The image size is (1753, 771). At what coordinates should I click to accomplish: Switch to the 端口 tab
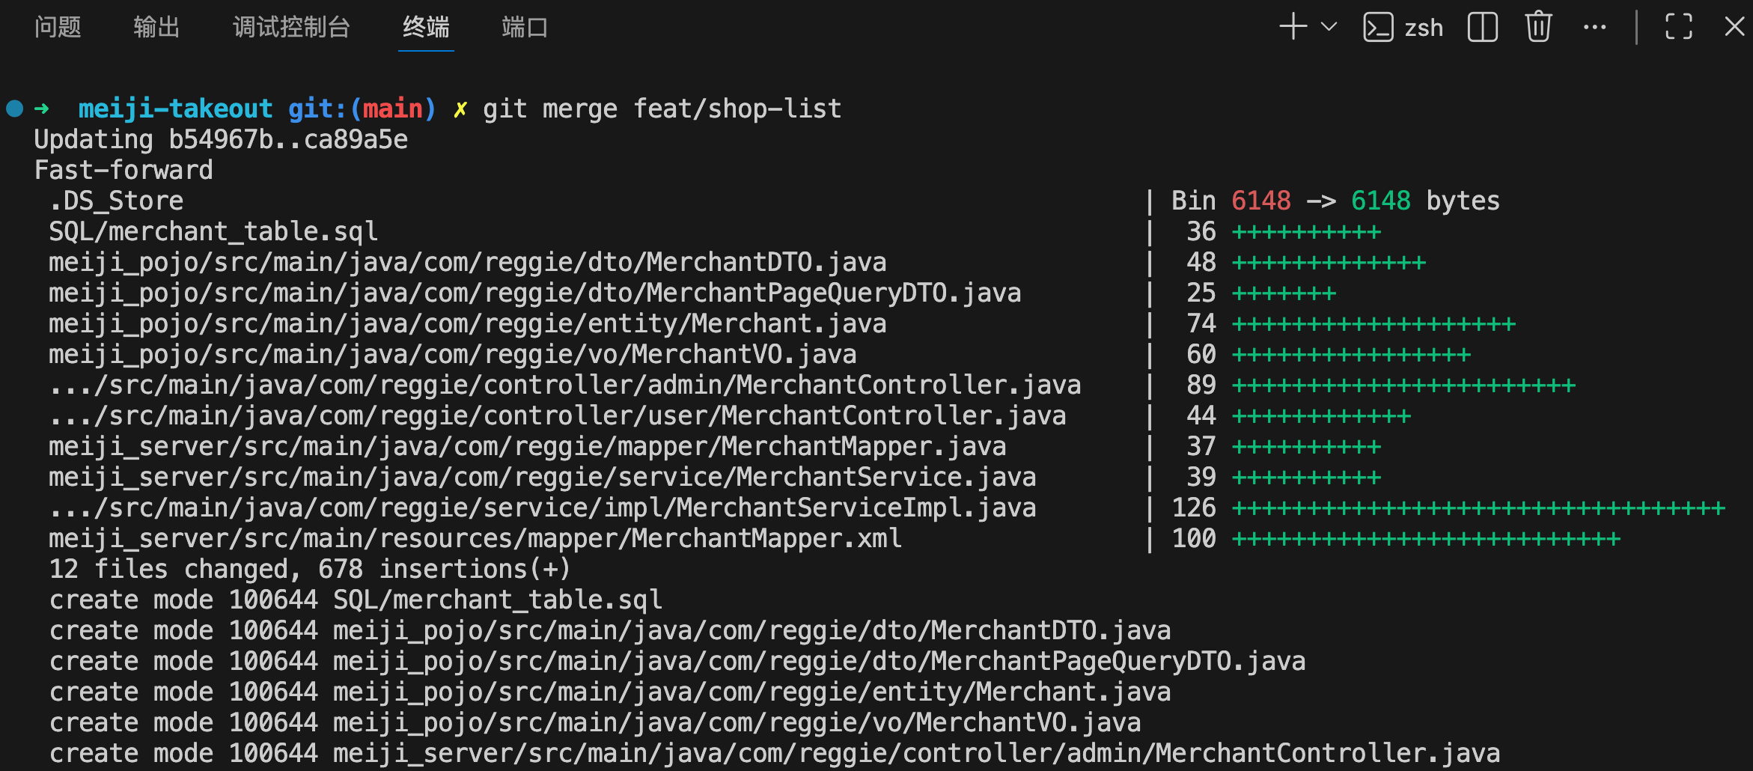[x=525, y=28]
